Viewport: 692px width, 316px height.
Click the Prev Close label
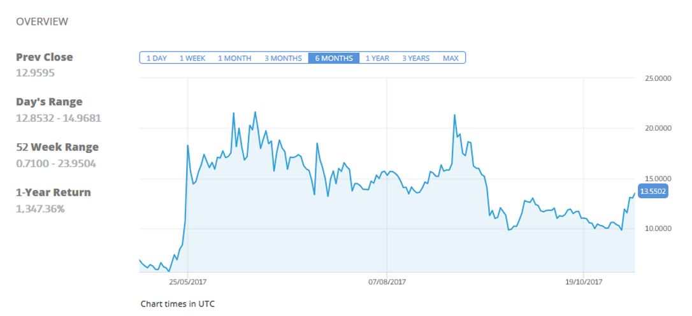(44, 57)
